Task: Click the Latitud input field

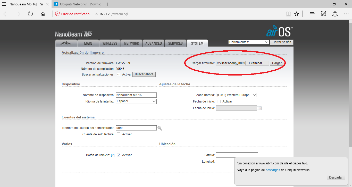Action: point(237,155)
